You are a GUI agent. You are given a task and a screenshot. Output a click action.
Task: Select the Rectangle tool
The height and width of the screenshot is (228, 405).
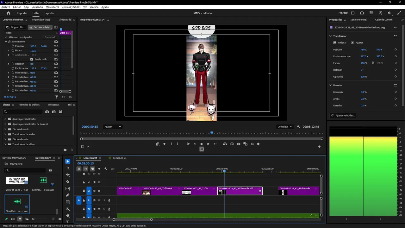coord(68,202)
